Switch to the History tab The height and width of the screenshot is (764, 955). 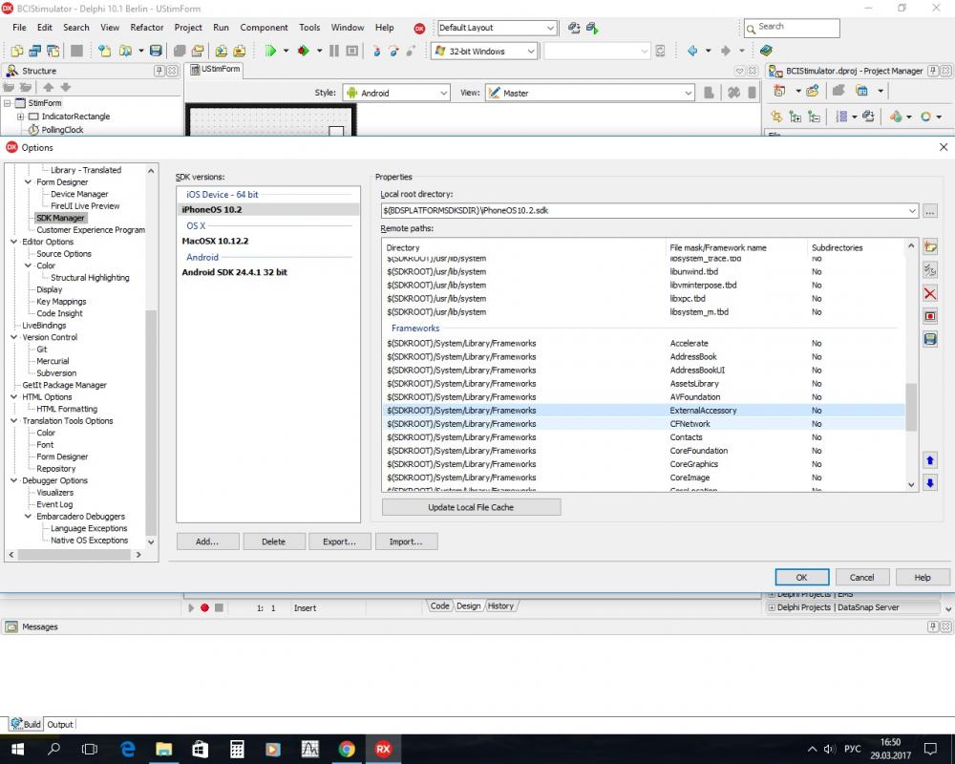point(500,606)
